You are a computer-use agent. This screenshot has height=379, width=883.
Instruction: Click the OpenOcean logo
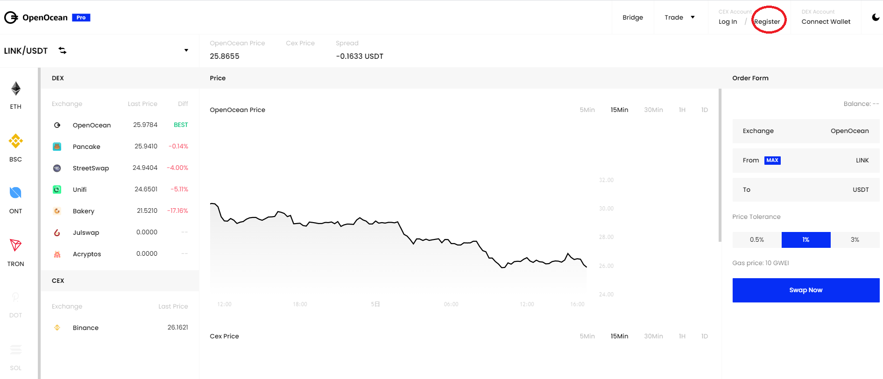point(47,18)
